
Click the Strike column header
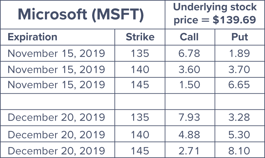(140, 37)
